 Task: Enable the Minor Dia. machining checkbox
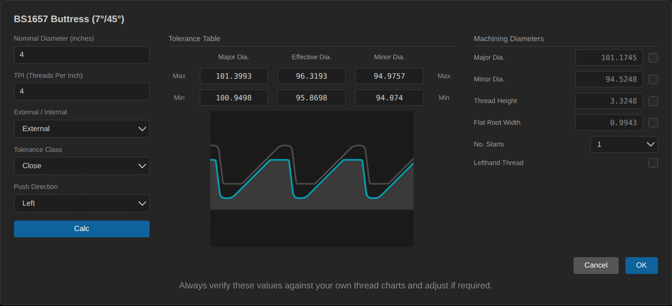coord(653,80)
